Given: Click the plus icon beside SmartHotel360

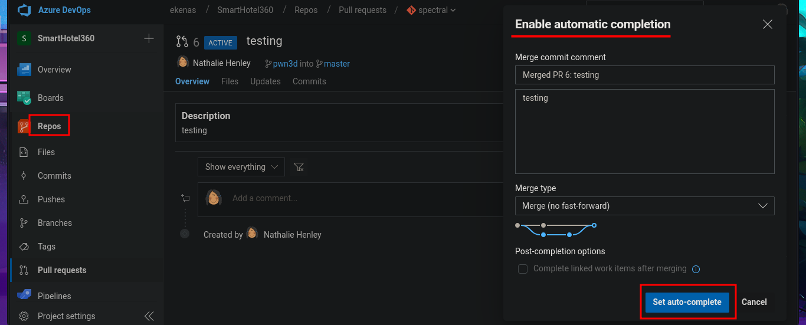Looking at the screenshot, I should coord(149,38).
